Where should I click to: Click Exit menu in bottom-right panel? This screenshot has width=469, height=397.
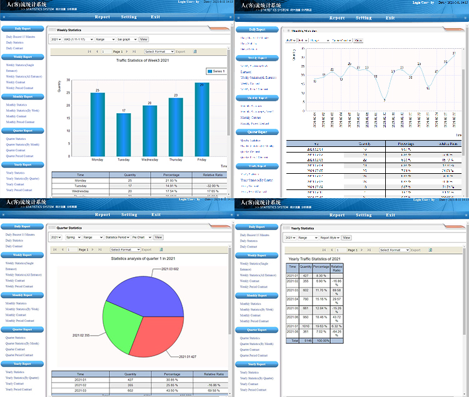click(x=390, y=214)
